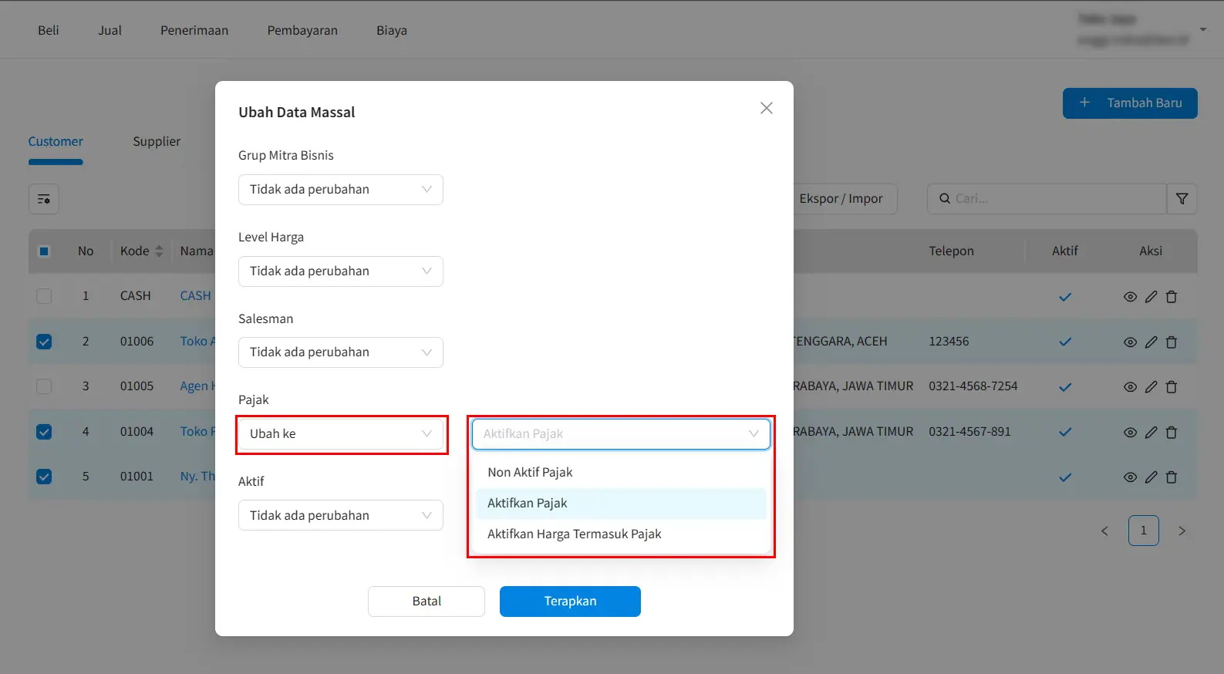Uncheck the row 01004 checkbox
This screenshot has height=674, width=1224.
pos(44,431)
